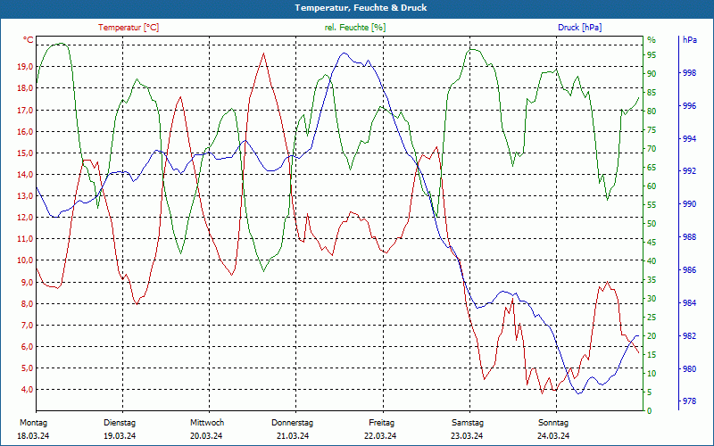
Task: Select the 'Druck [hPa]' legend label
Action: pos(579,28)
